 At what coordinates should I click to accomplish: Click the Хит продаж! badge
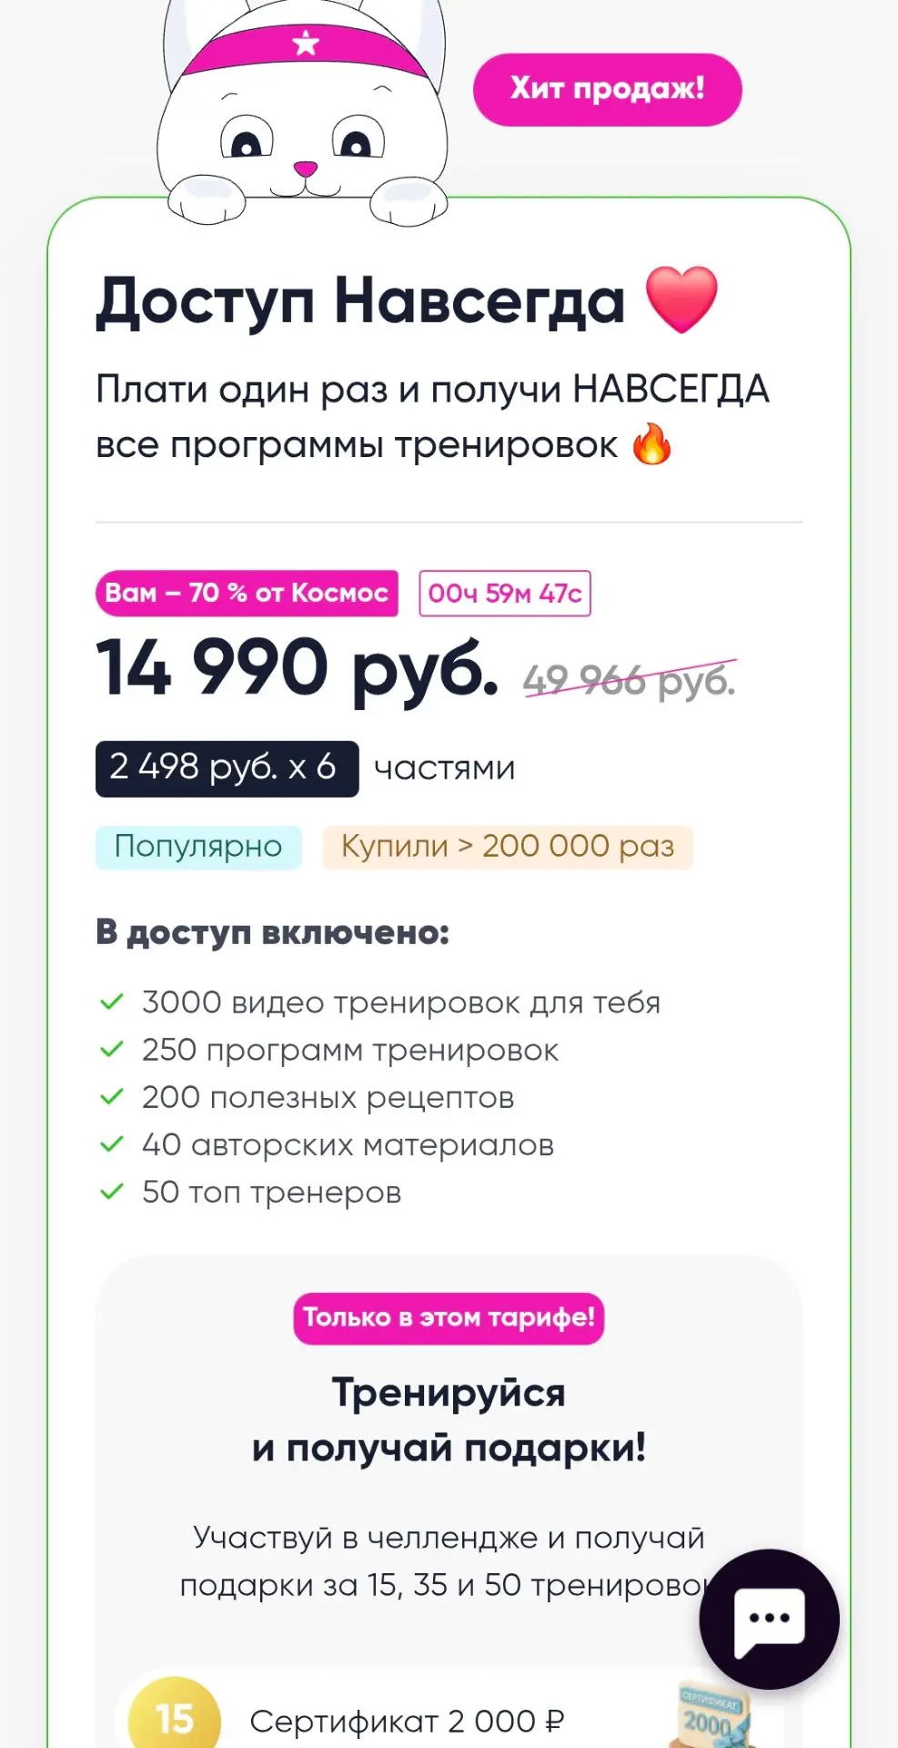[x=607, y=89]
